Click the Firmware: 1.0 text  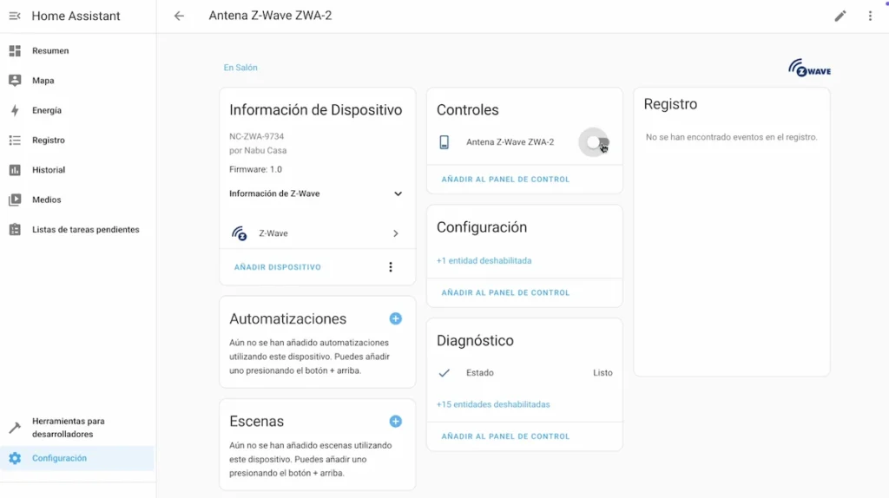click(255, 169)
